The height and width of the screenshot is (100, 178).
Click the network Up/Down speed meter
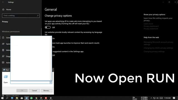coord(140,98)
